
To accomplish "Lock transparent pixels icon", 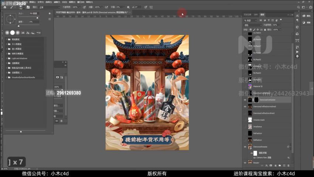I will pos(250,30).
